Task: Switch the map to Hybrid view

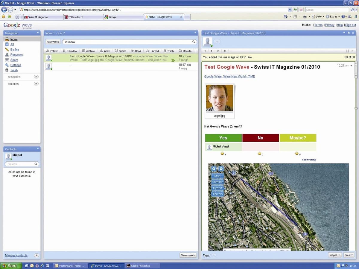Action: point(217,188)
